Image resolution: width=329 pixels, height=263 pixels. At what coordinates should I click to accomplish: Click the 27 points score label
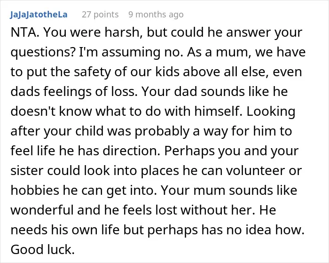(x=100, y=15)
